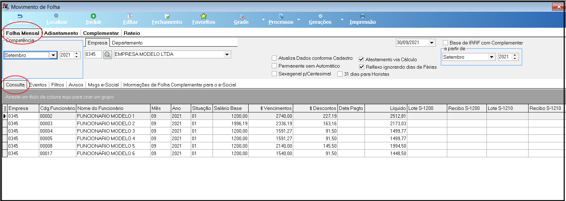The image size is (566, 201).
Task: Enable Sexagenal p/Centesimal checkbox
Action: tap(274, 74)
